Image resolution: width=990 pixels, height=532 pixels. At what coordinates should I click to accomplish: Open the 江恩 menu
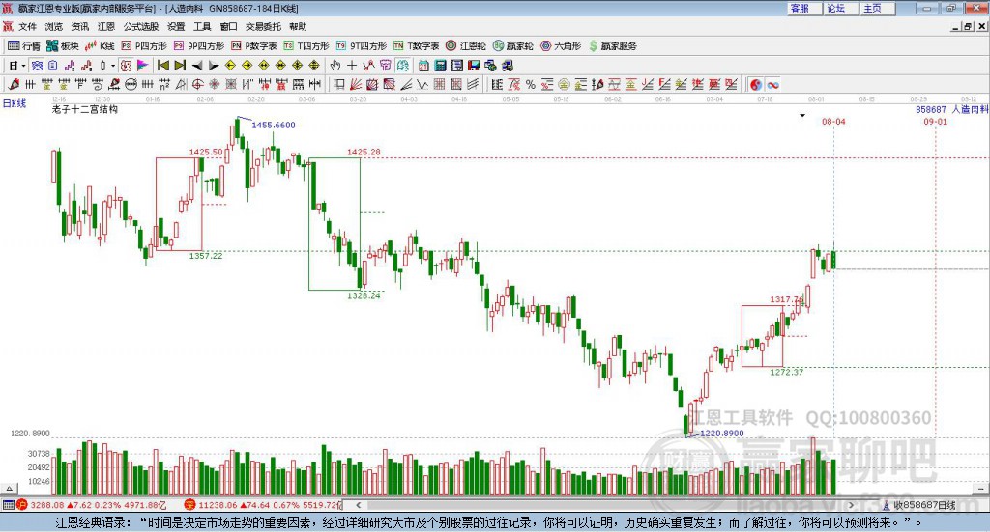click(106, 26)
